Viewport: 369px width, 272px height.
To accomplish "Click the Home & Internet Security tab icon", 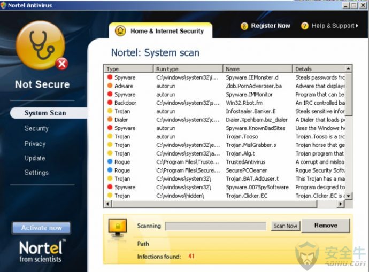I will (120, 31).
